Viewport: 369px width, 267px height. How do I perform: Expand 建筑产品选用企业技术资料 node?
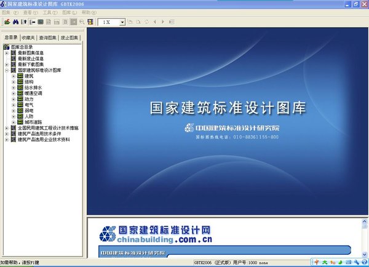tap(7, 140)
